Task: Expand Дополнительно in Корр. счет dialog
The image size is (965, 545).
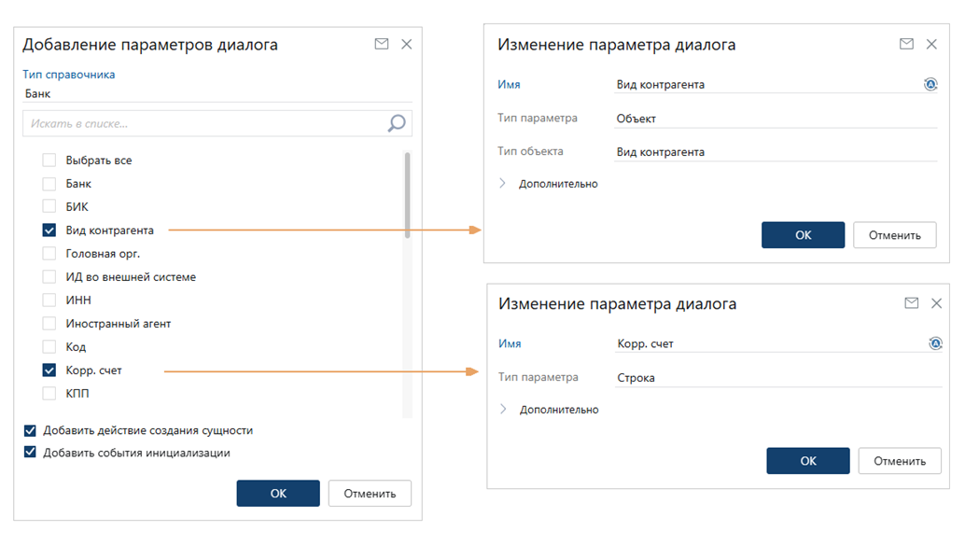Action: click(x=503, y=410)
